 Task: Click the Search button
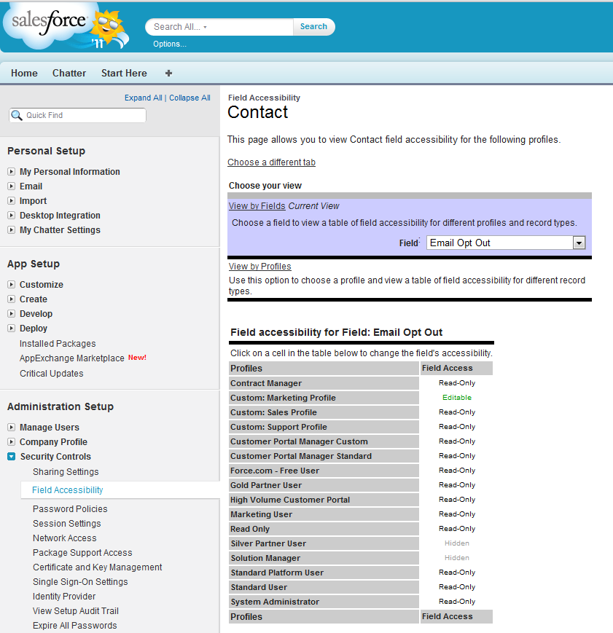[313, 27]
